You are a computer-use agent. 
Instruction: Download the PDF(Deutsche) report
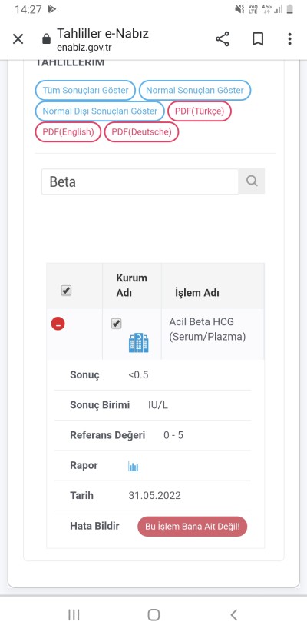point(142,132)
